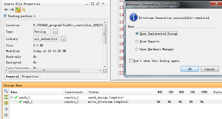Click 'synth_design Complete!' status cell

pyautogui.click(x=106, y=97)
